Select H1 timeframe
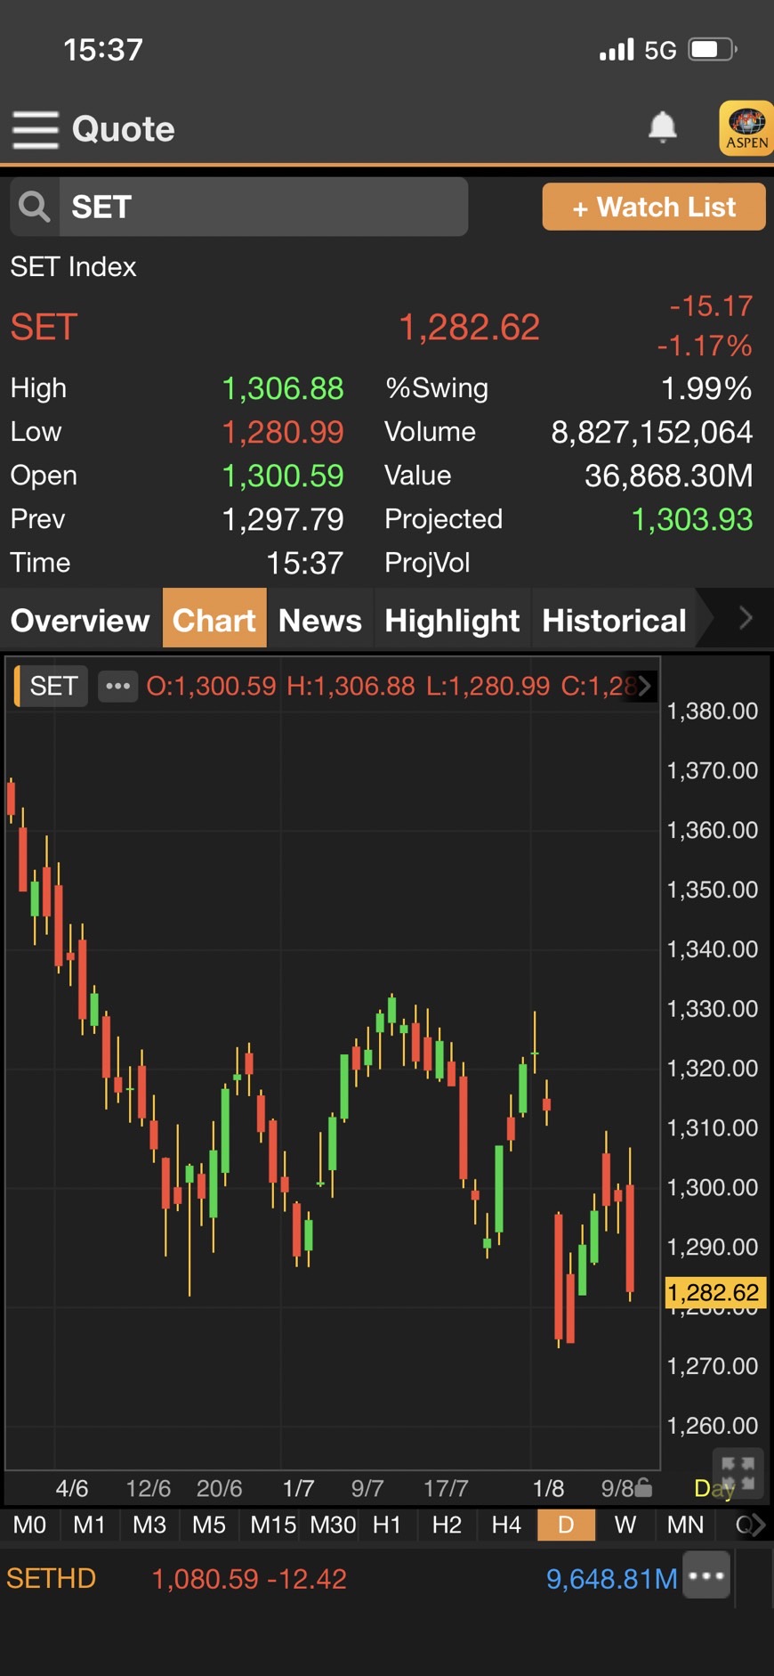Viewport: 774px width, 1676px height. point(387,1525)
